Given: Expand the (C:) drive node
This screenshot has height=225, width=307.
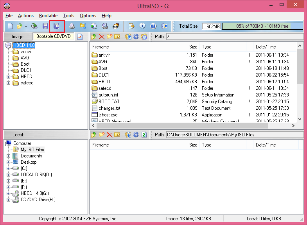Looking at the screenshot, I should pyautogui.click(x=8, y=168).
